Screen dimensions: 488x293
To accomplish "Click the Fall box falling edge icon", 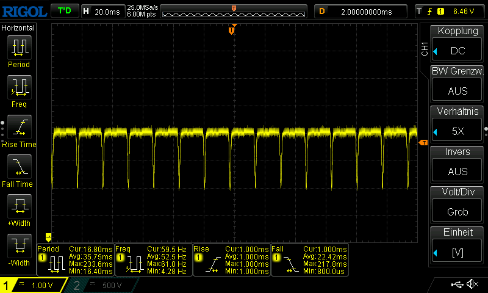I will coord(292,265).
